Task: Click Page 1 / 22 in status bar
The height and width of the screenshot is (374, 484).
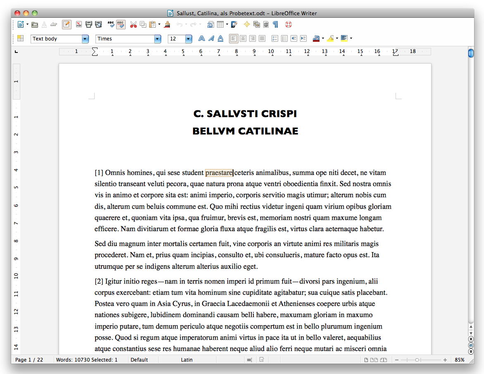Action: [x=29, y=360]
